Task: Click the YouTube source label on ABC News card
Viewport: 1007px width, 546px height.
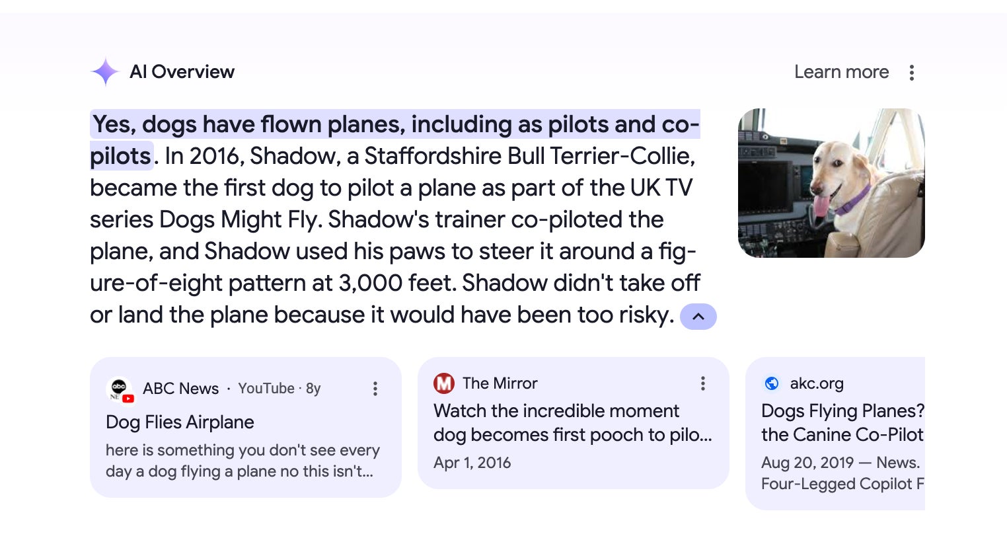Action: coord(266,389)
